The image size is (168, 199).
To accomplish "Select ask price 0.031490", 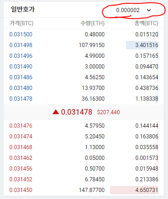I will tap(21, 67).
